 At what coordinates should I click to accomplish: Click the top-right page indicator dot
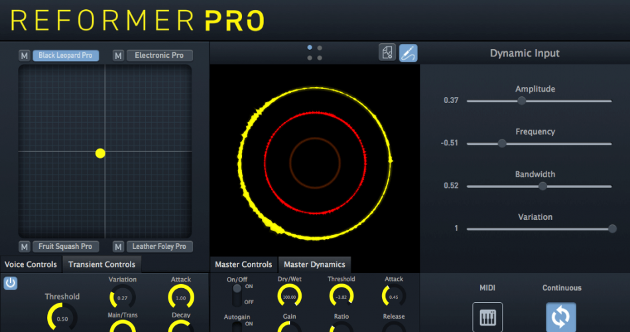(x=320, y=48)
